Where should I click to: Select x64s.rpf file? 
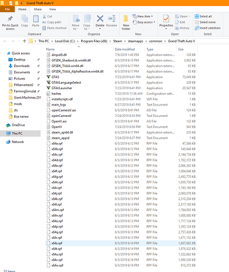tap(121, 243)
